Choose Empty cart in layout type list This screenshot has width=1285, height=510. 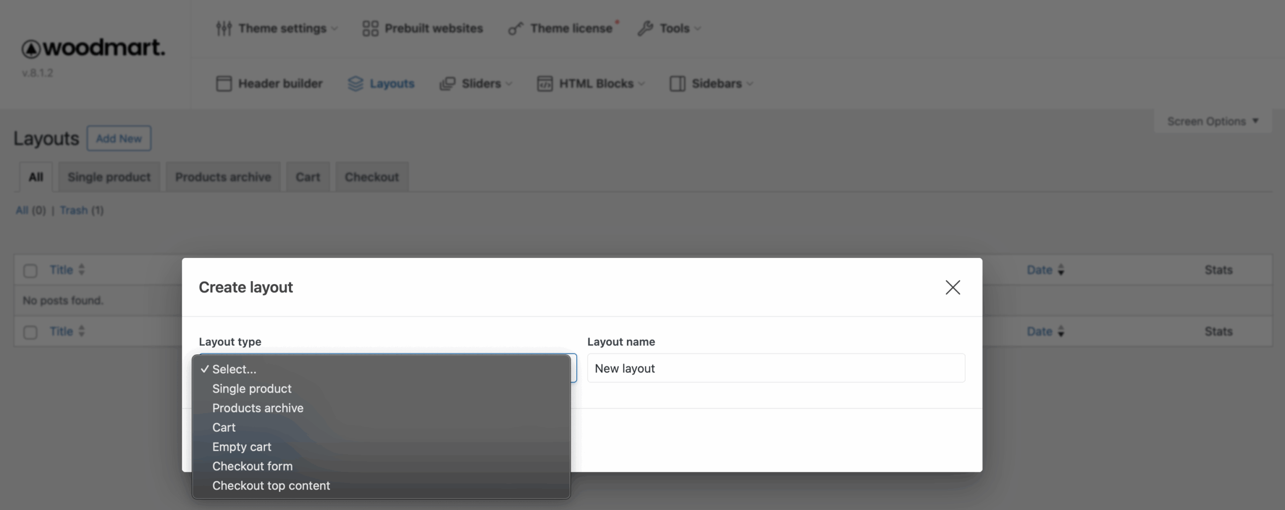381,447
